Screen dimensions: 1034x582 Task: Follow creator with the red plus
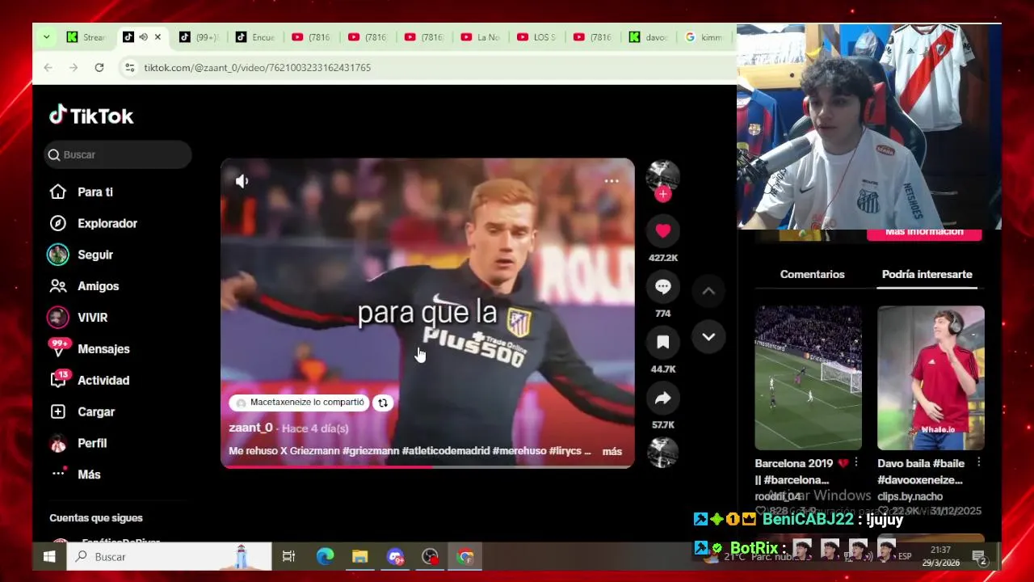tap(663, 194)
